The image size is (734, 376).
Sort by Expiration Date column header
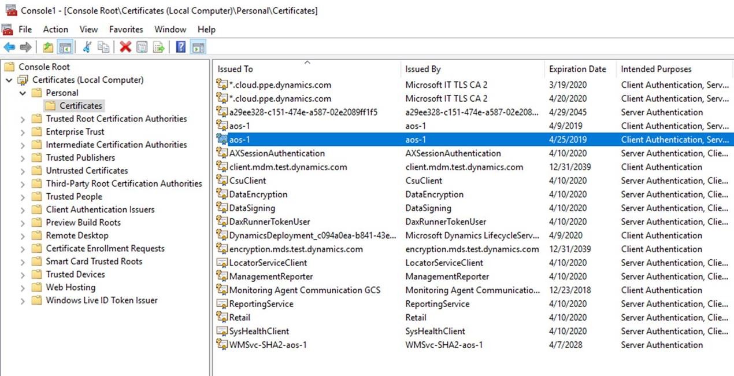coord(577,69)
